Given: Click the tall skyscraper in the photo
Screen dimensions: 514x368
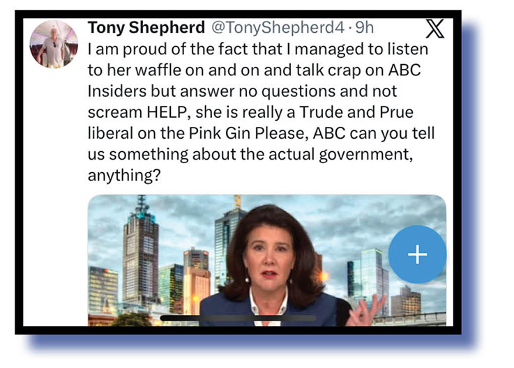Looking at the screenshot, I should pyautogui.click(x=141, y=252).
